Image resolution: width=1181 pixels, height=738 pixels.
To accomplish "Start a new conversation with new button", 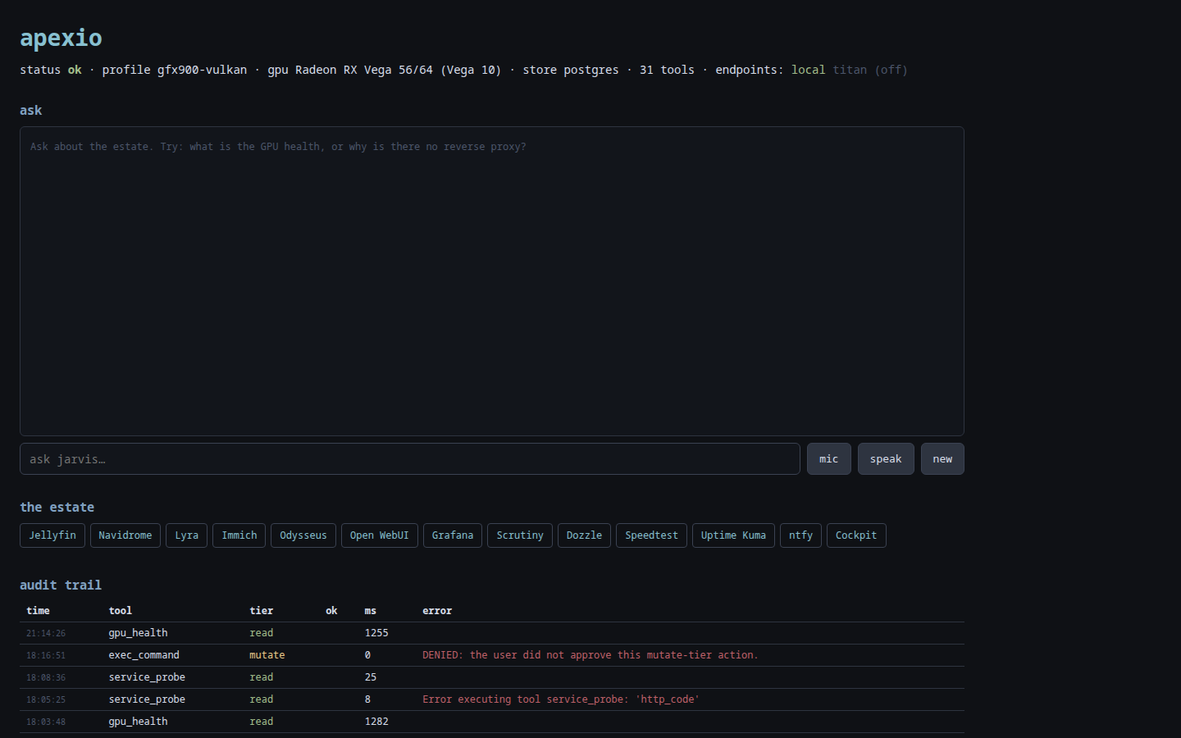I will tap(942, 459).
